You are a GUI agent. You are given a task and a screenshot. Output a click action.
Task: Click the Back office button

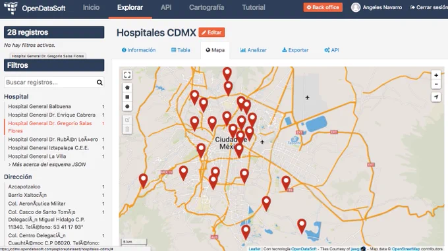323,7
